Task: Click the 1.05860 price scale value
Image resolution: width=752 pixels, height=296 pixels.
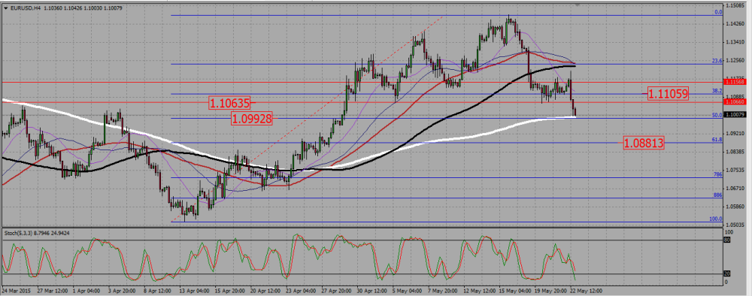Action: [735, 207]
